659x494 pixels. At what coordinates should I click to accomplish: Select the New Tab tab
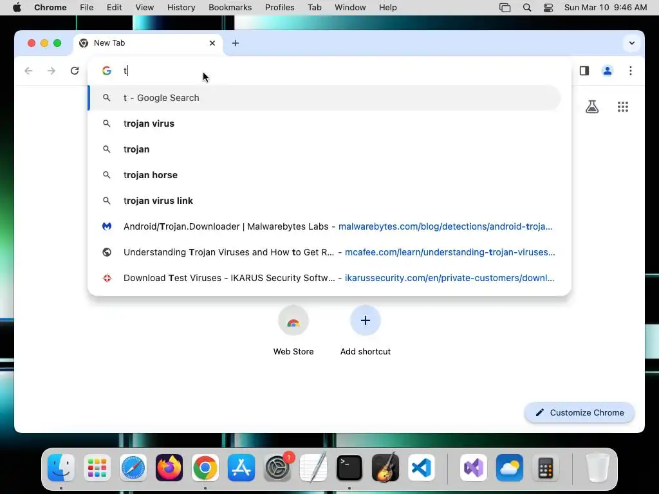(147, 43)
